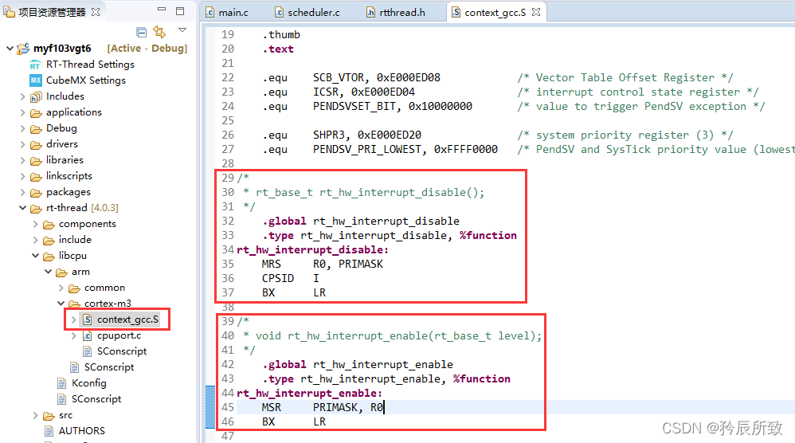
Task: Click the drivers folder icon
Action: tap(36, 144)
